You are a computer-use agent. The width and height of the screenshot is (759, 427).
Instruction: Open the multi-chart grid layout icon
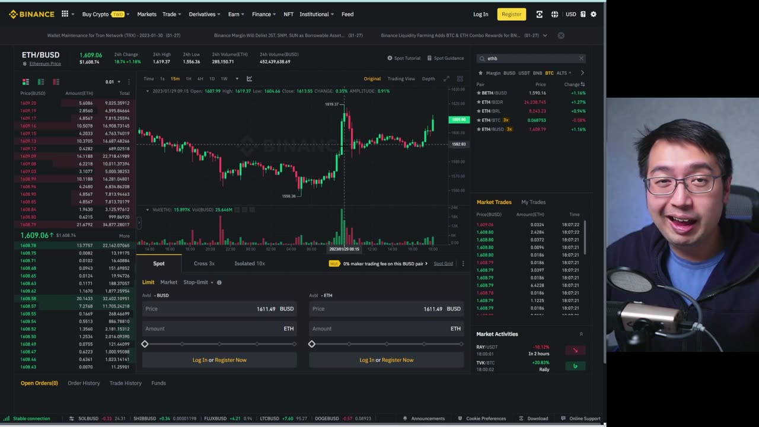click(460, 79)
